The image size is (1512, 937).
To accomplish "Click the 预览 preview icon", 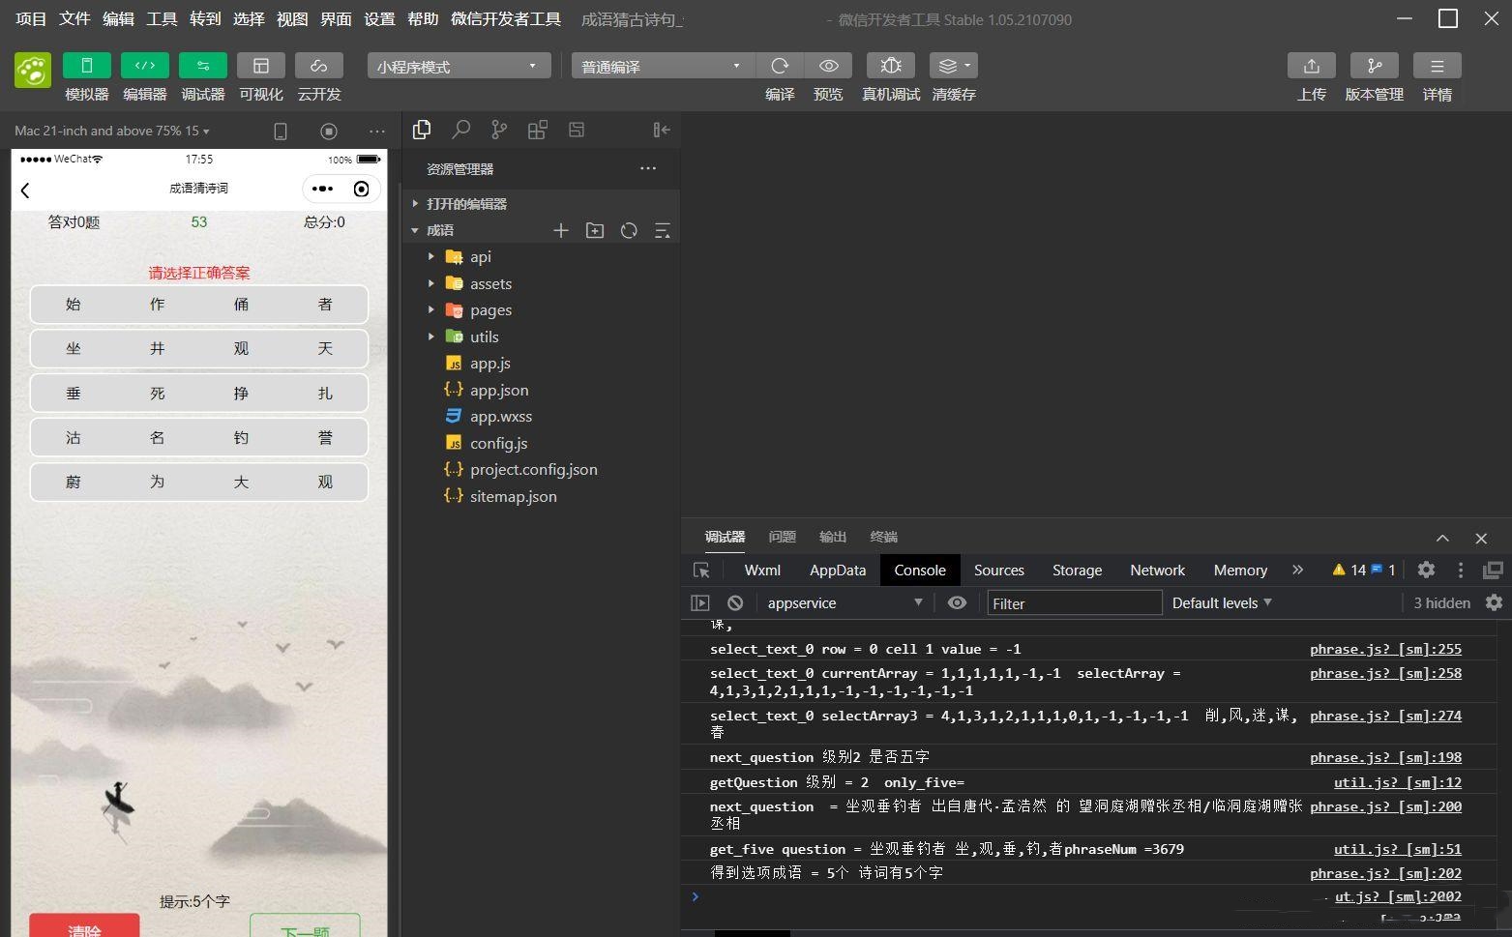I will click(x=828, y=66).
